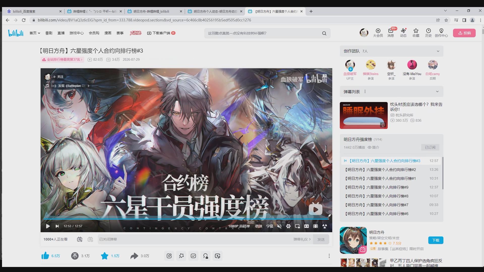The width and height of the screenshot is (484, 272).
Task: Open 会员购 nav item
Action: click(94, 33)
